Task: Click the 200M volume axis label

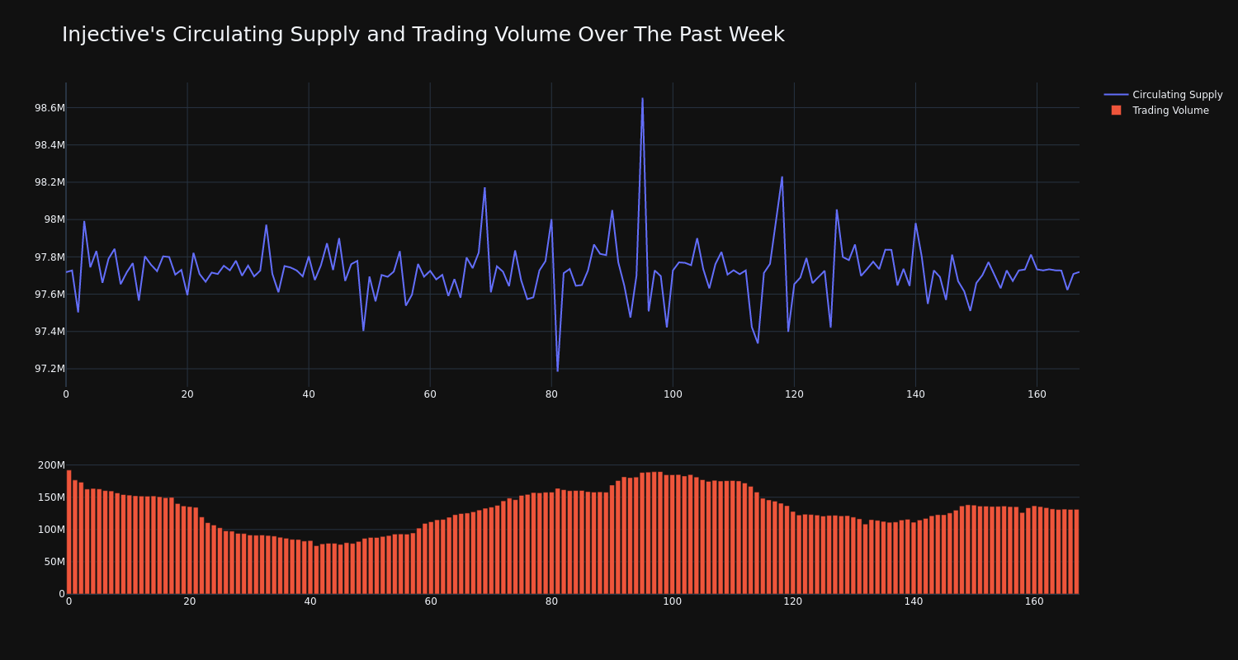Action: pyautogui.click(x=51, y=465)
